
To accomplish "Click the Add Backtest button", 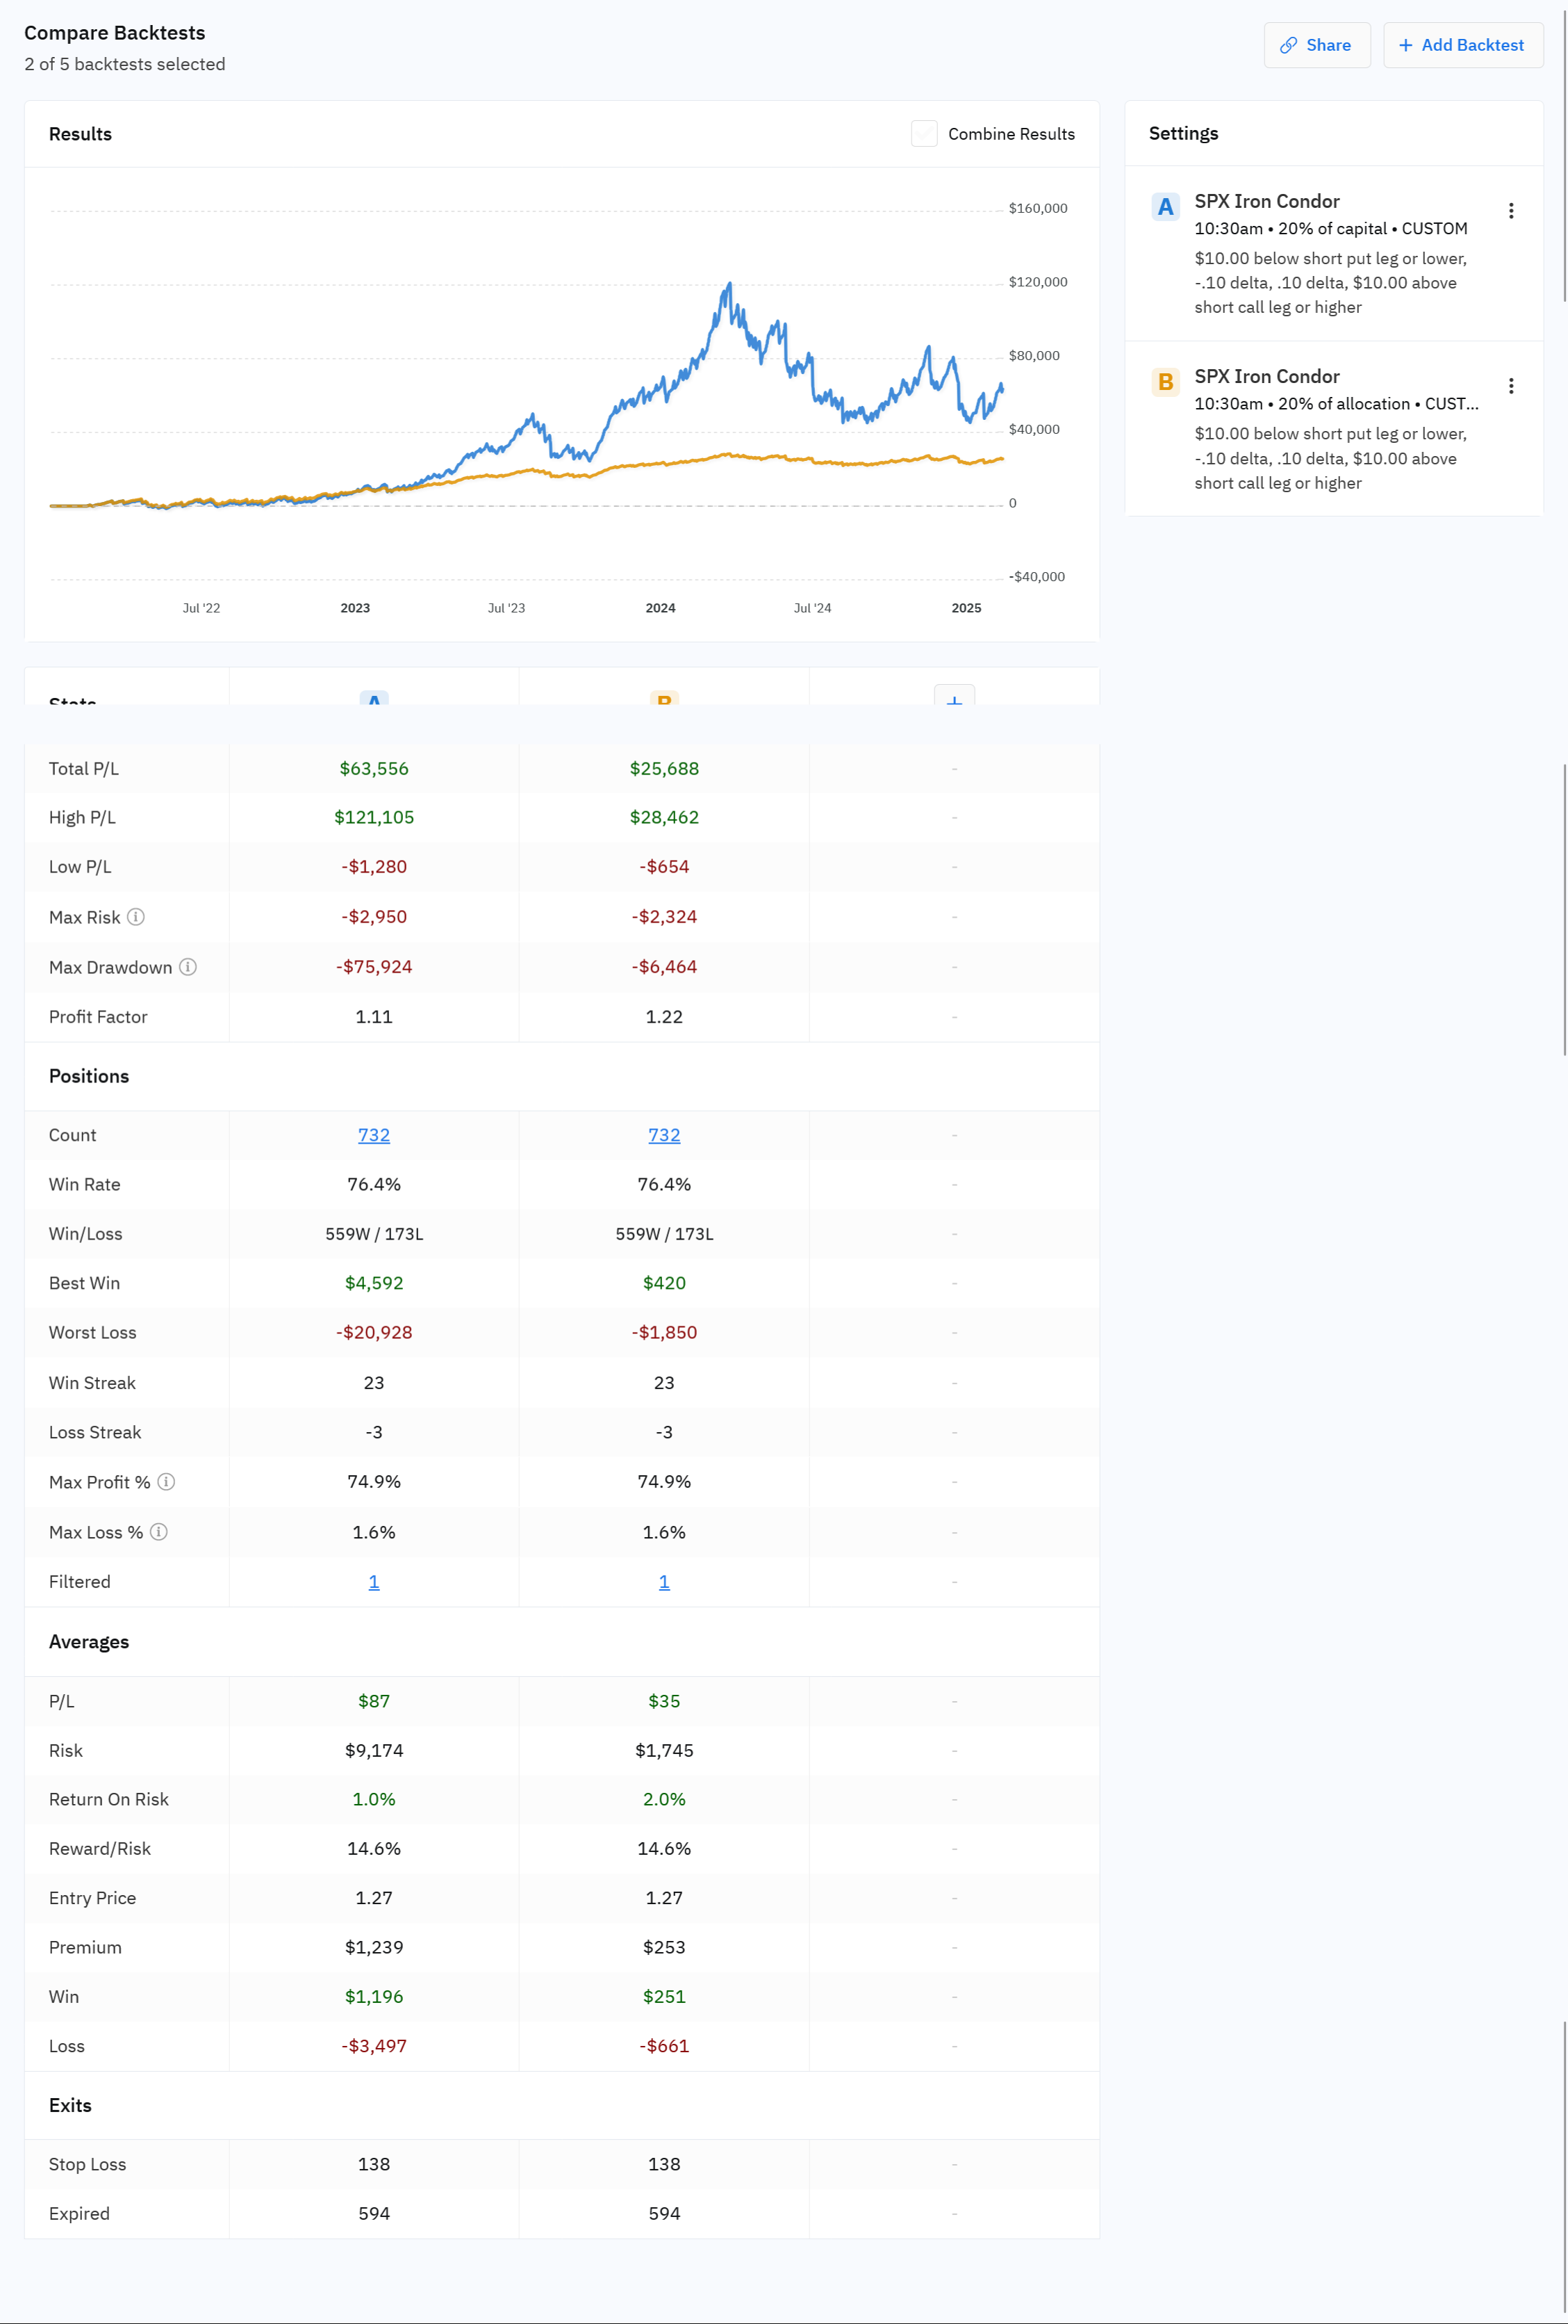I will click(1462, 45).
